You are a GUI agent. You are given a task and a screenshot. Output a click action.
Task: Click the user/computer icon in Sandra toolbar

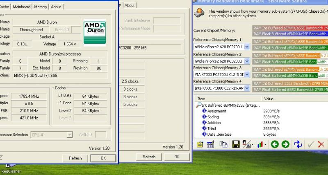[x=246, y=144]
